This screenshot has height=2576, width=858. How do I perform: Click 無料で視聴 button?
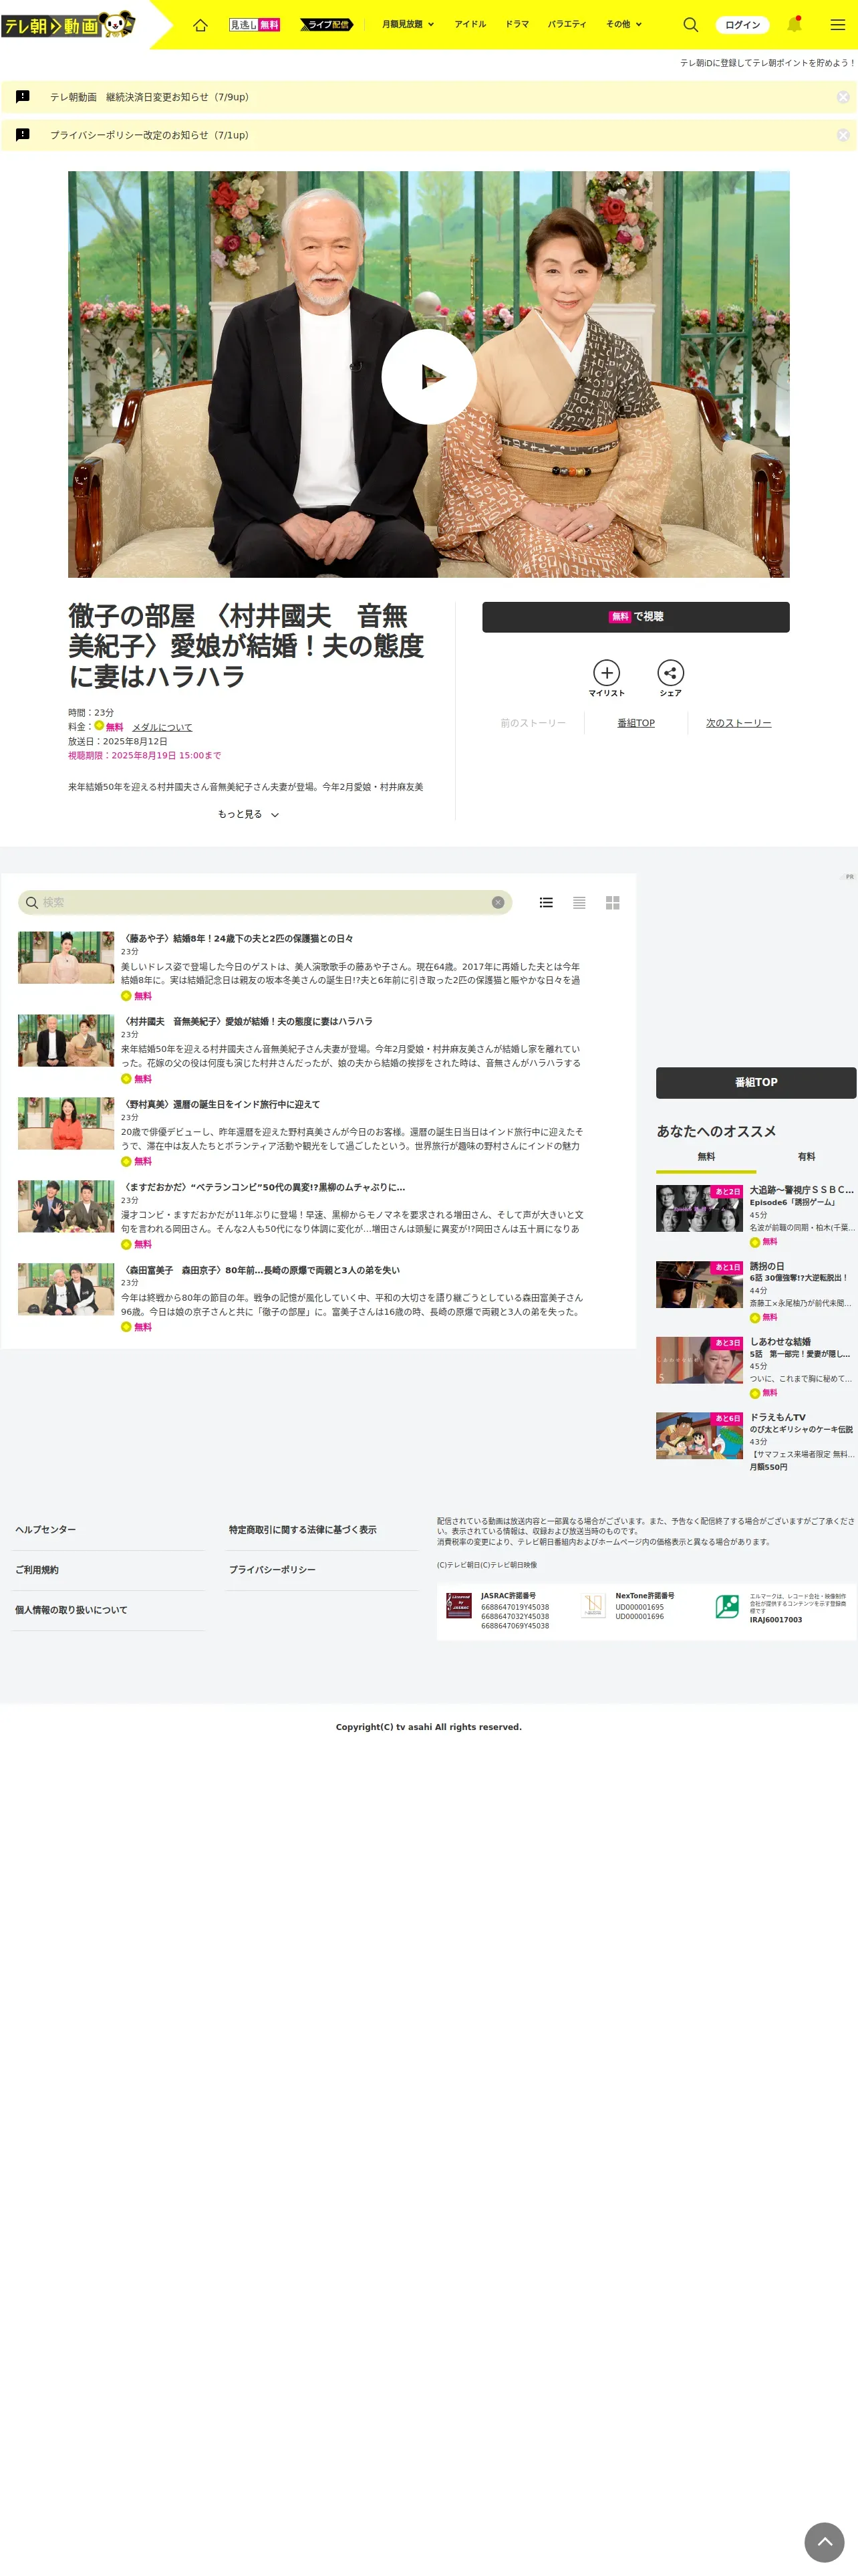(x=635, y=617)
